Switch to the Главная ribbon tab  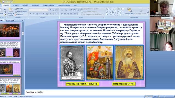(6, 5)
